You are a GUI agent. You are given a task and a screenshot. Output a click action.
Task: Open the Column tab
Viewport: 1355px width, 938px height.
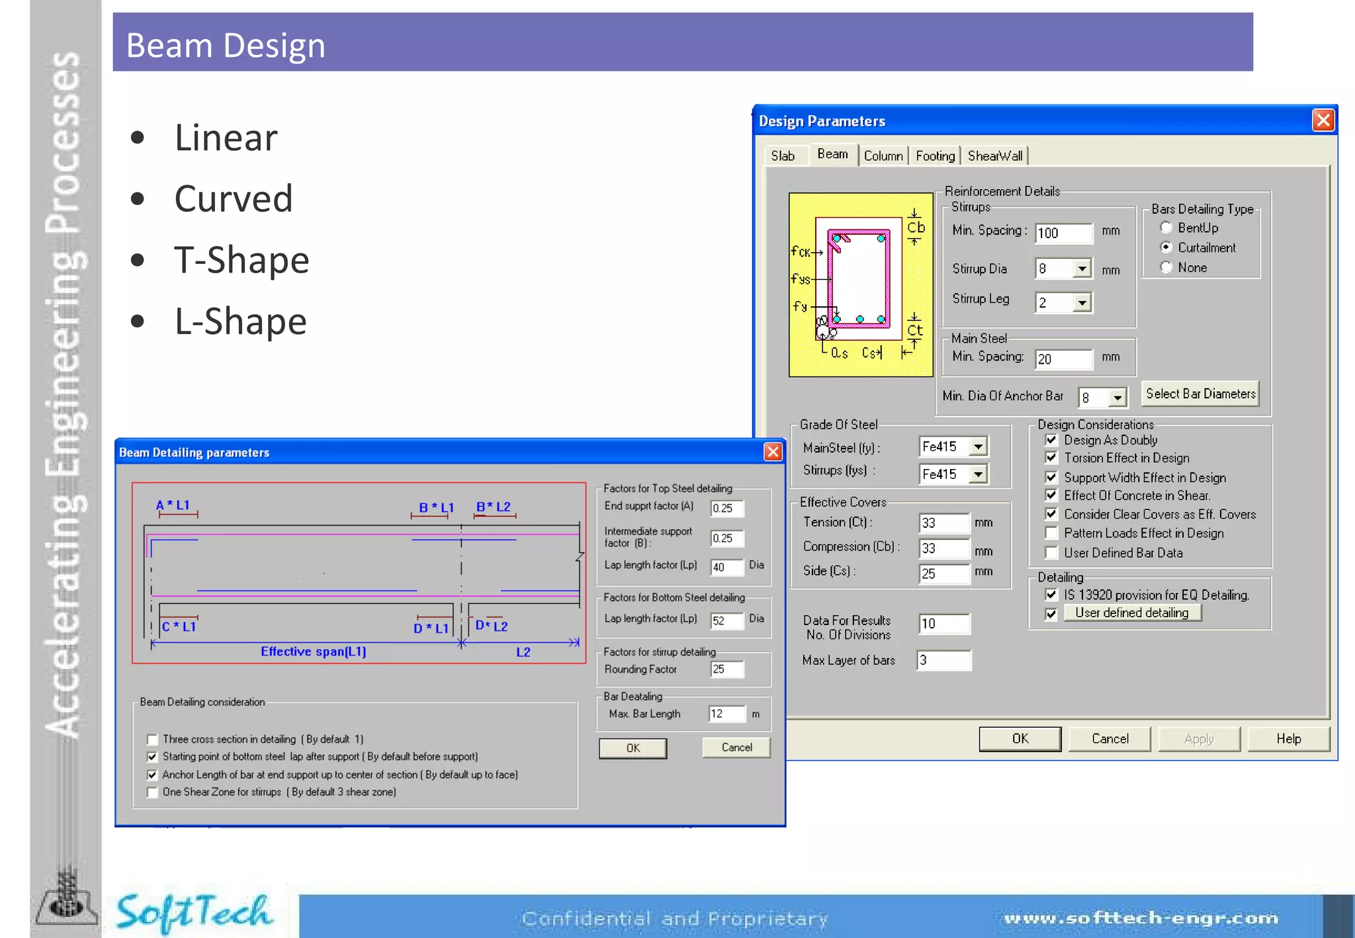883,156
